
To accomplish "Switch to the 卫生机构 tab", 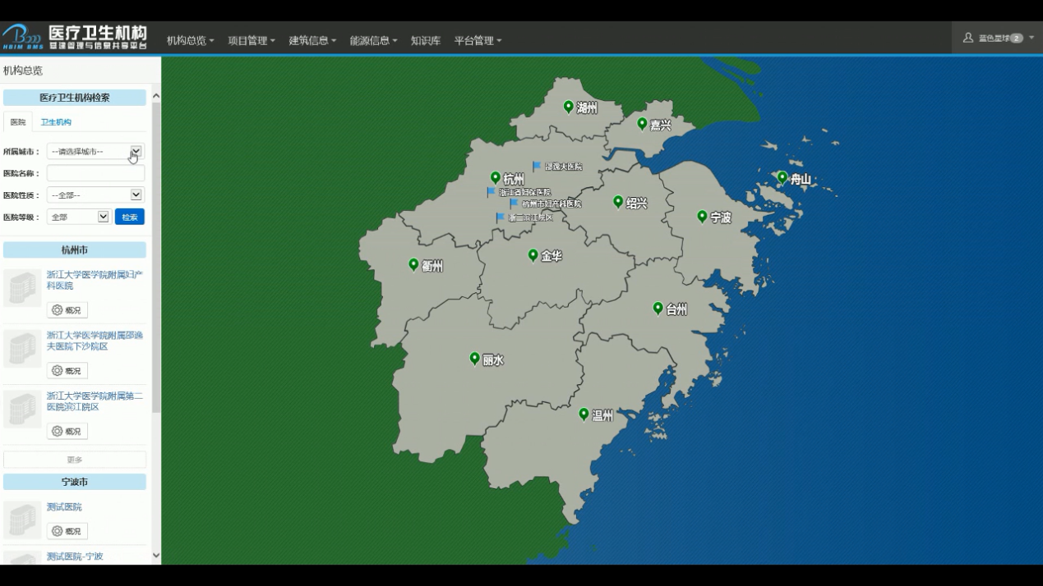I will [x=56, y=122].
